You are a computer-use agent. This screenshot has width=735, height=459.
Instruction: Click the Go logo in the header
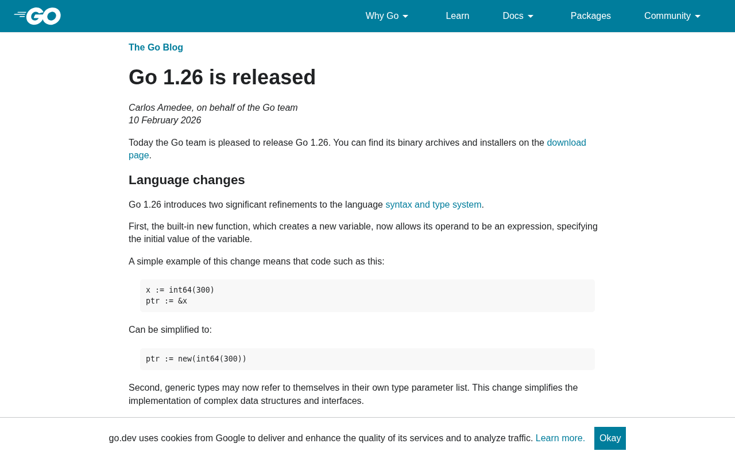tap(37, 16)
